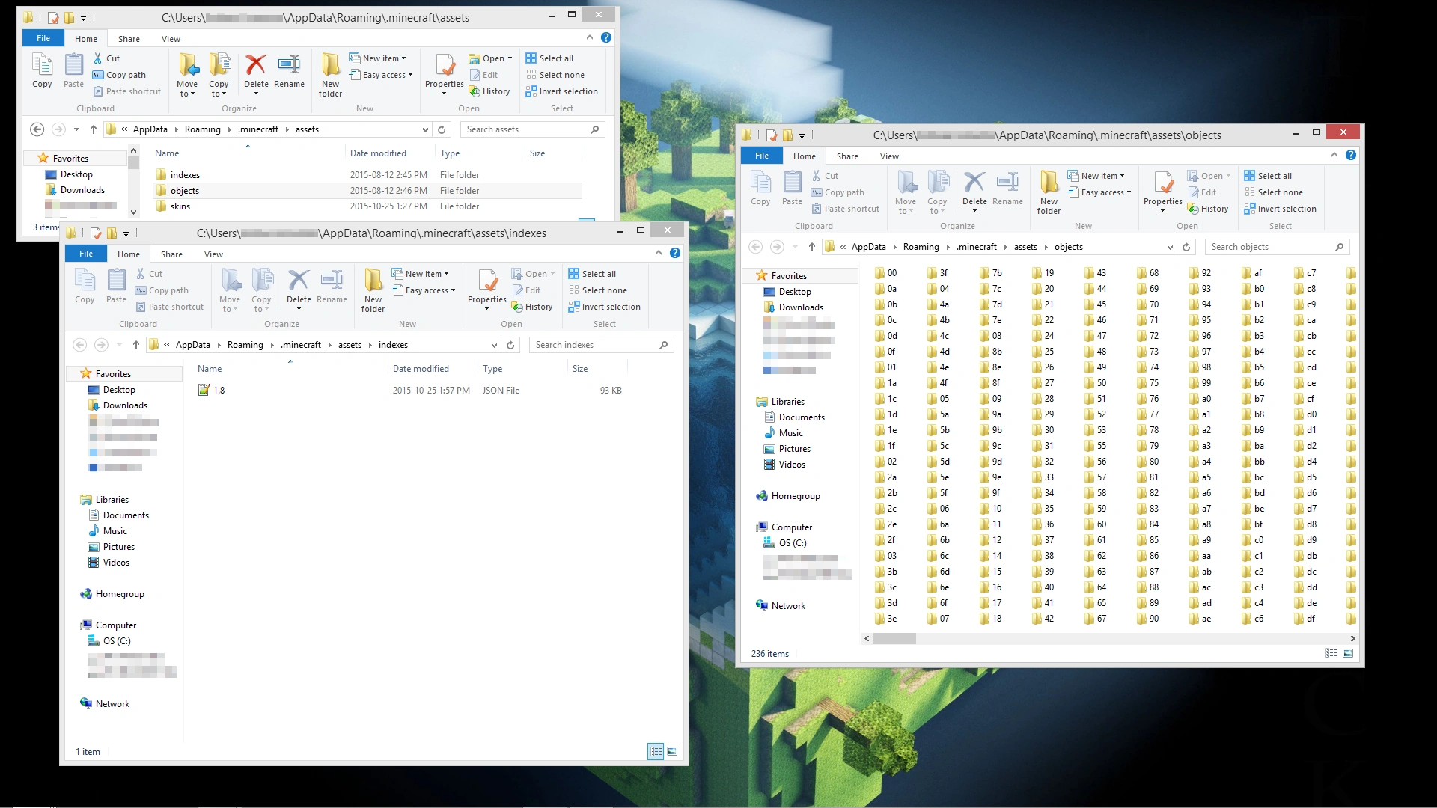The width and height of the screenshot is (1437, 808).
Task: Open address history dropdown in objects window
Action: 1170,247
